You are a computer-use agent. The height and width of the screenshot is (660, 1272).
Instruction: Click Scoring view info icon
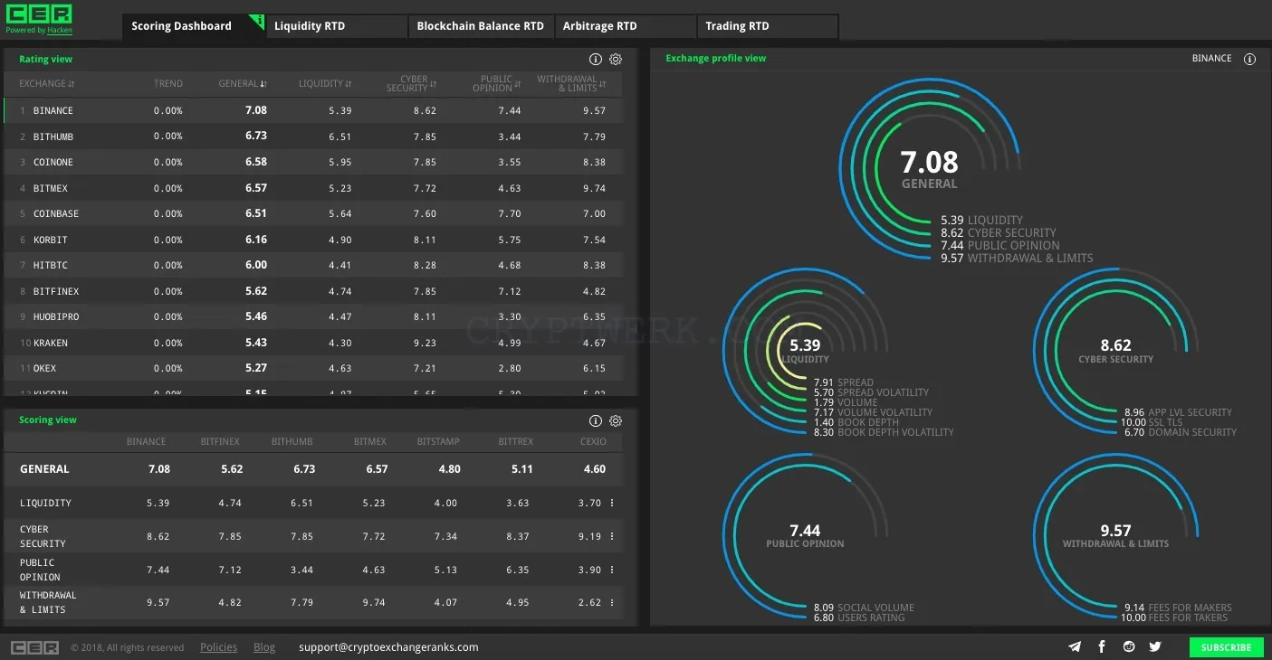pyautogui.click(x=596, y=421)
